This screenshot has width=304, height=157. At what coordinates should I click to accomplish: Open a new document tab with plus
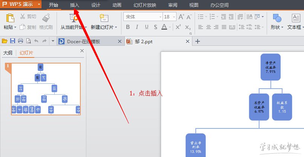(198, 41)
